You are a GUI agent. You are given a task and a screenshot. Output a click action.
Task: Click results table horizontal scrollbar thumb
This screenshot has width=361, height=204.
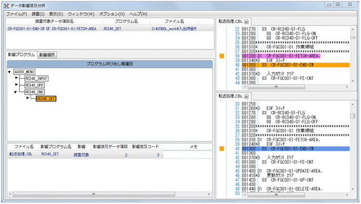(94, 195)
